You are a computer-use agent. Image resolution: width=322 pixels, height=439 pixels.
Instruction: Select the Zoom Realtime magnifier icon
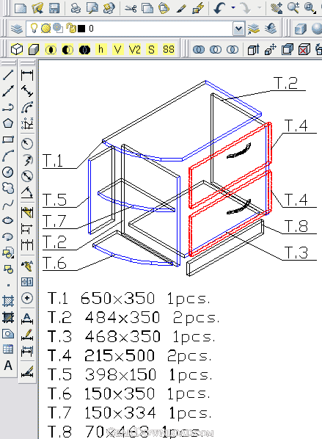tap(293, 8)
